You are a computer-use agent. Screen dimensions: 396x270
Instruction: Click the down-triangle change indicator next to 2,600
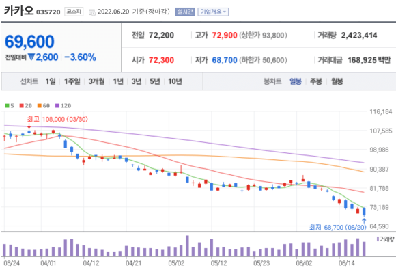[x=31, y=57]
